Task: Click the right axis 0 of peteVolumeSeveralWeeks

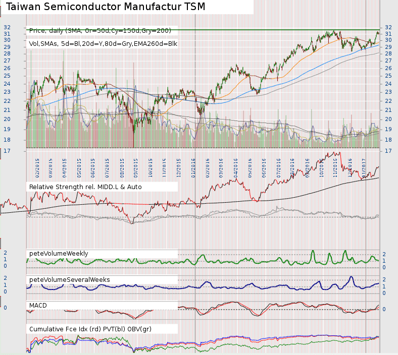Action: tap(384, 293)
